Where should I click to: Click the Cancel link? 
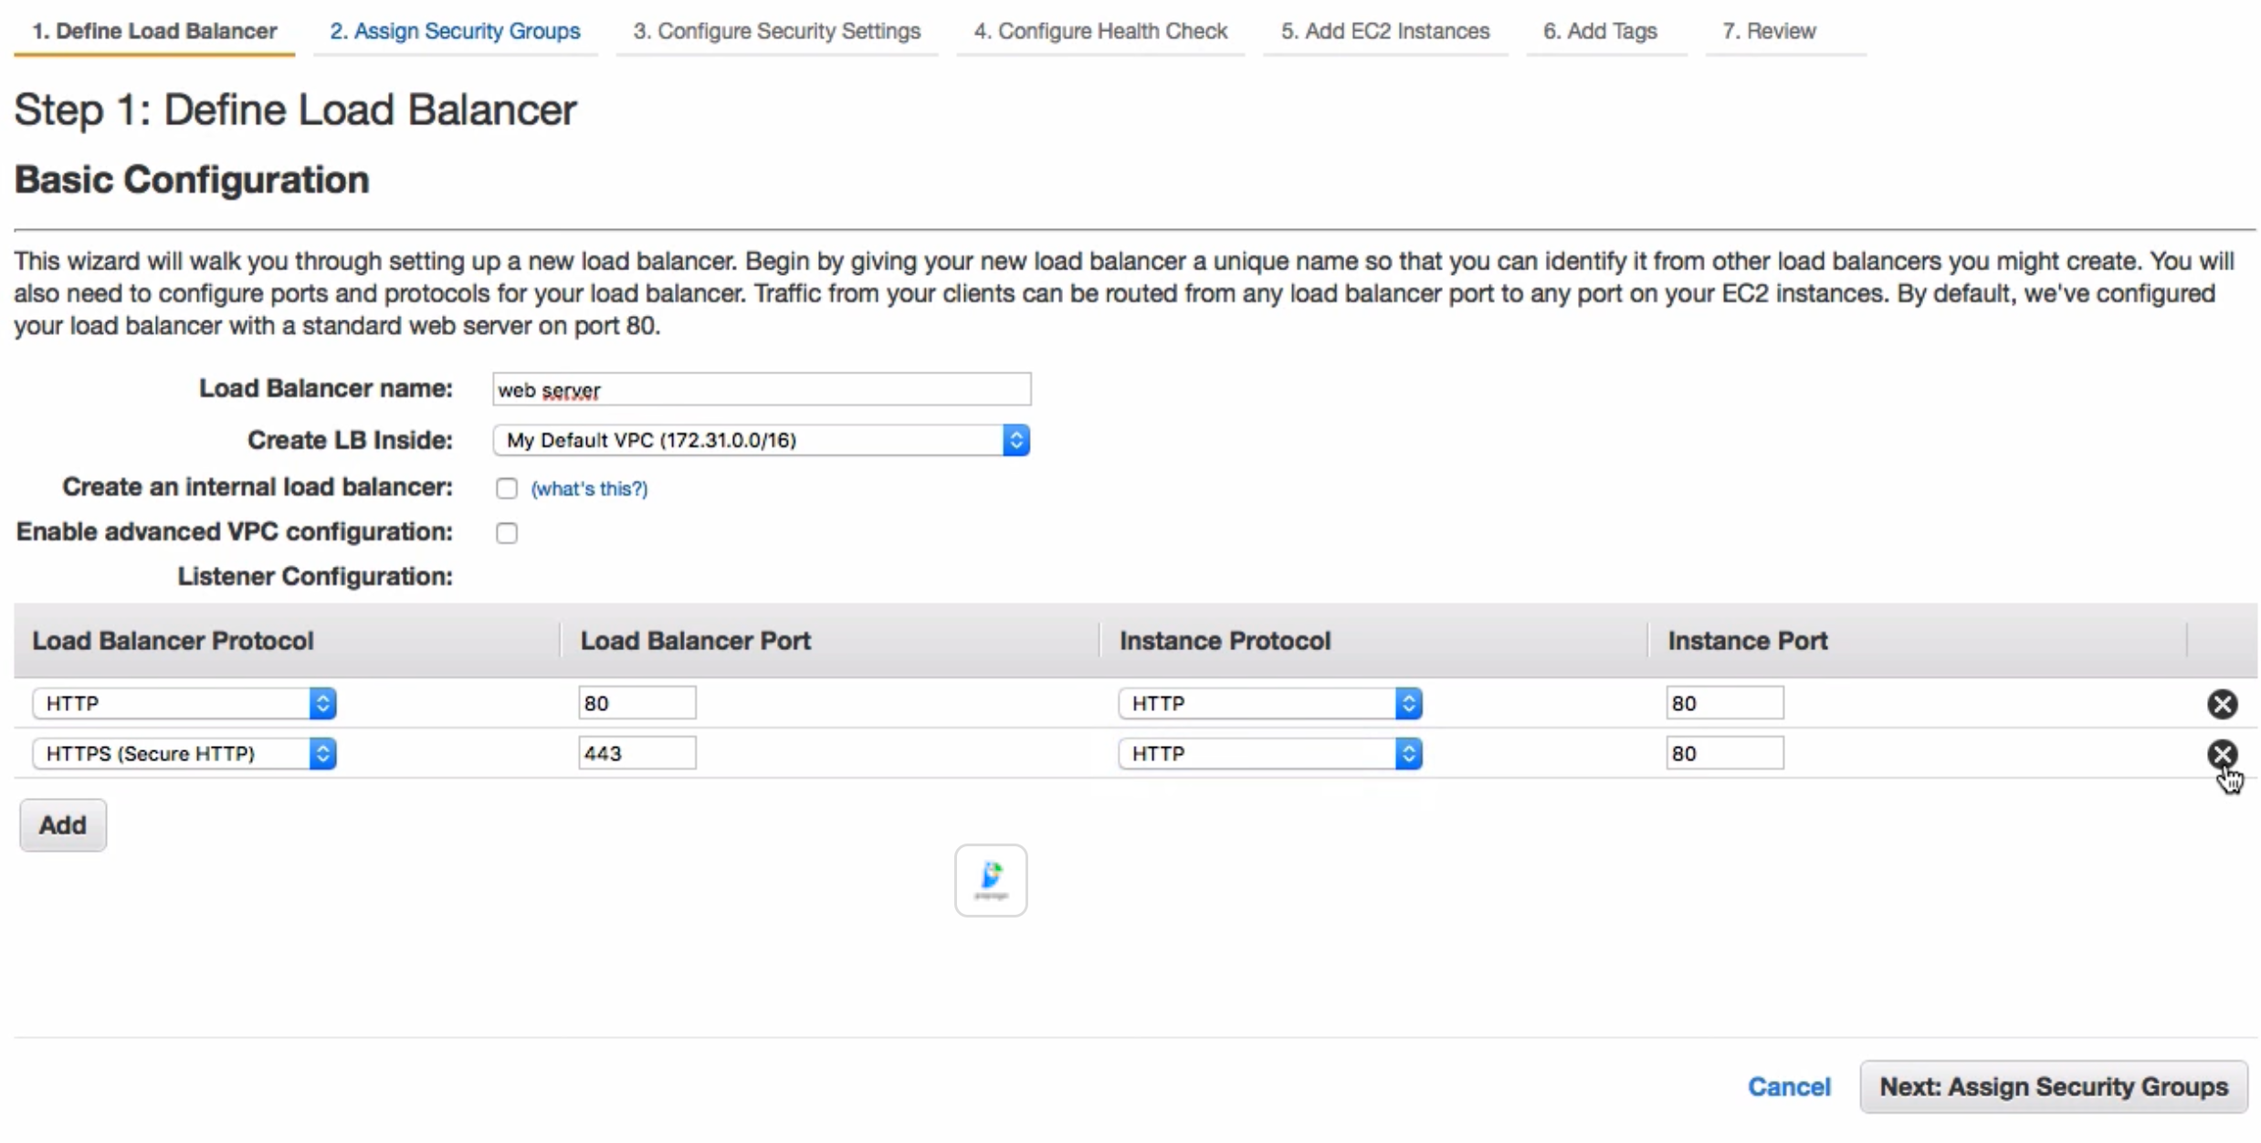[x=1788, y=1086]
